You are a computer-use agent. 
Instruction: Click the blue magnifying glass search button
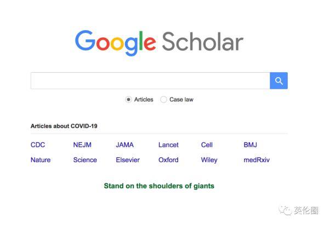[279, 80]
